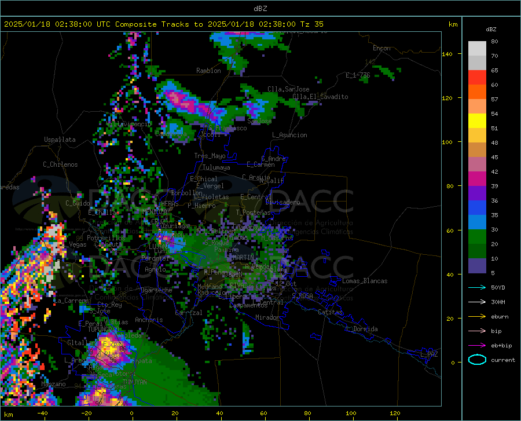521x421 pixels.
Task: Click the 140 km tick on vertical axis
Action: pos(447,54)
